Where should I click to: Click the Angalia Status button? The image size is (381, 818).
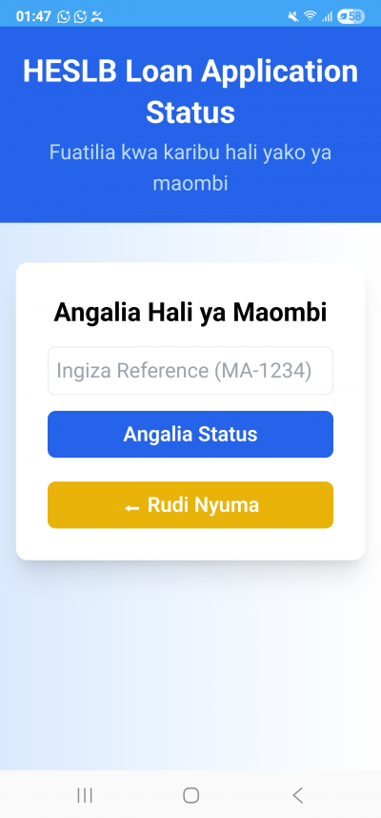(x=190, y=434)
